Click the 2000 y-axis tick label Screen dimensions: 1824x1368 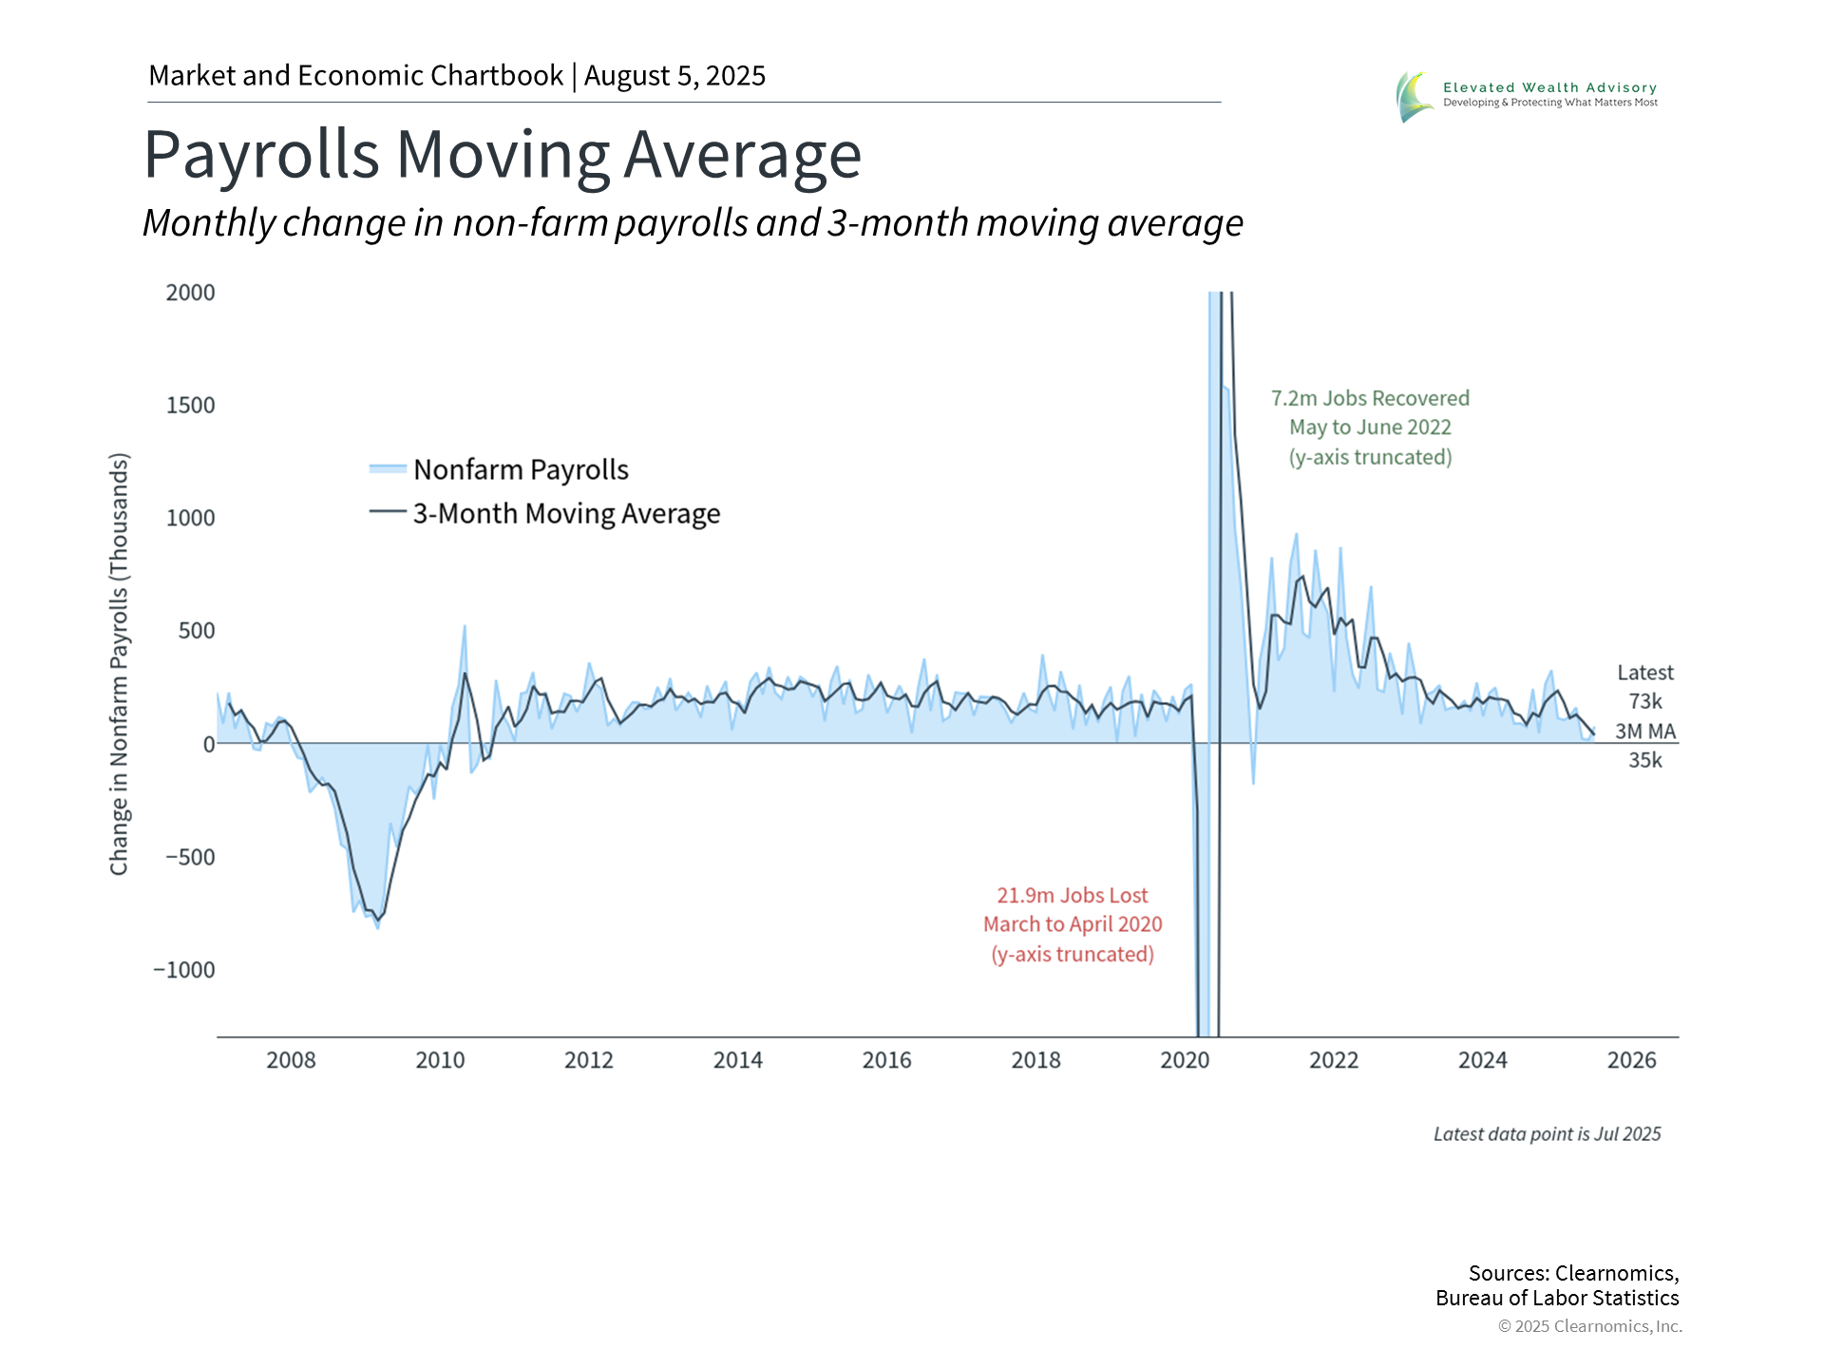[190, 293]
